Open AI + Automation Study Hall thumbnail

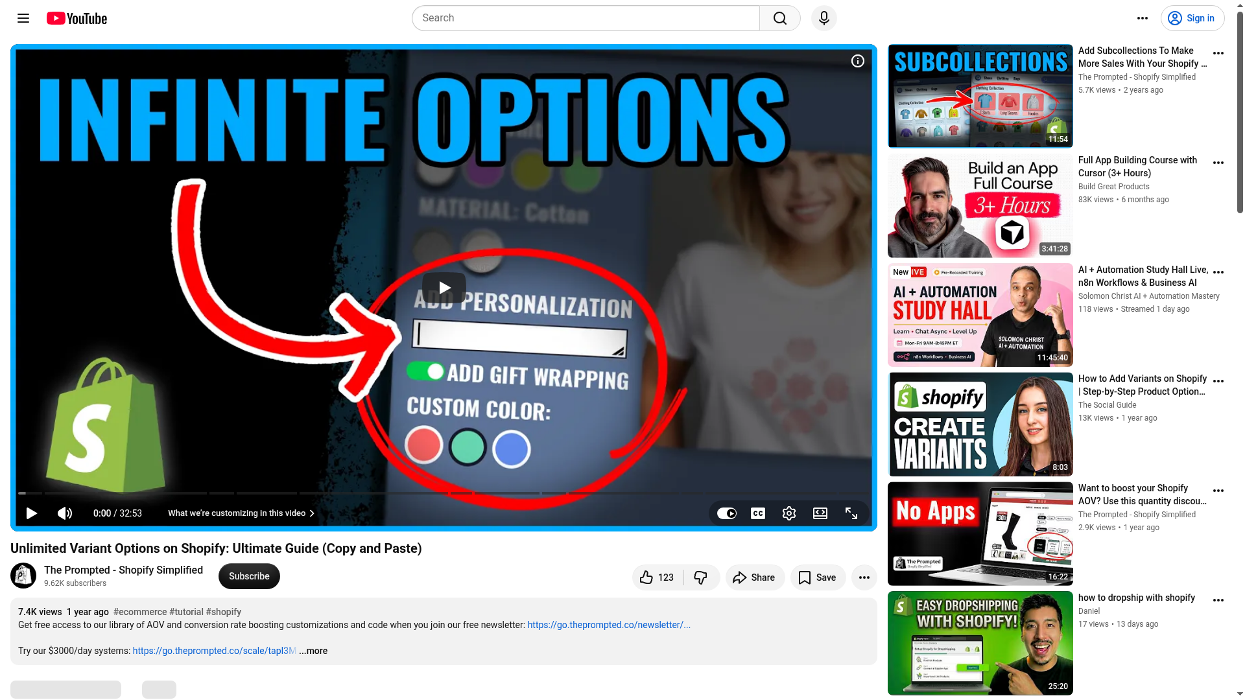point(980,315)
